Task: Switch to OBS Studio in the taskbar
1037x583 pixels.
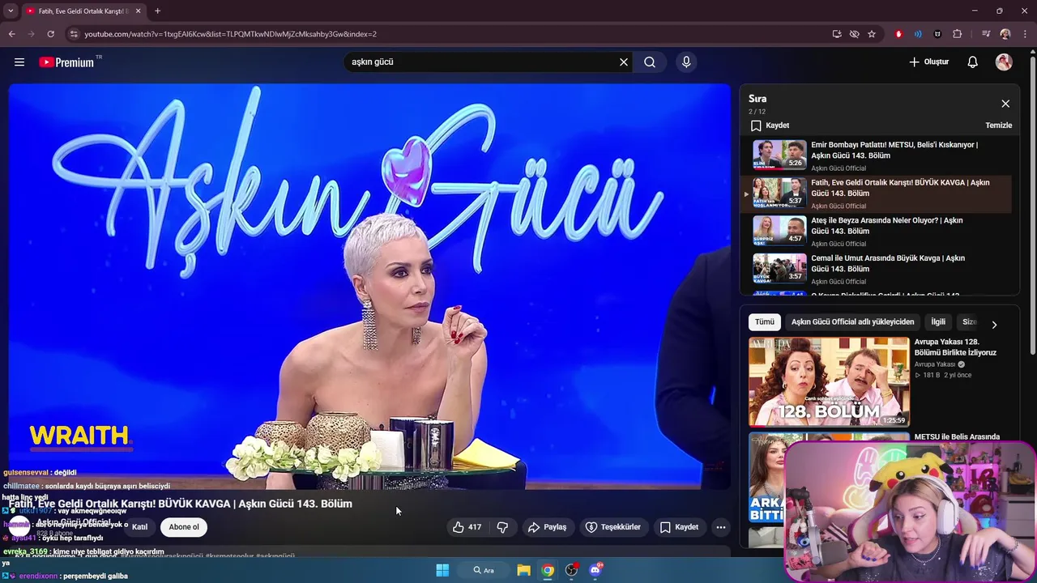Action: pyautogui.click(x=571, y=570)
